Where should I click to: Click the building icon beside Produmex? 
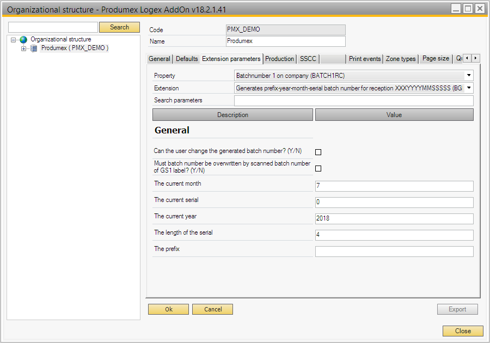(x=34, y=48)
